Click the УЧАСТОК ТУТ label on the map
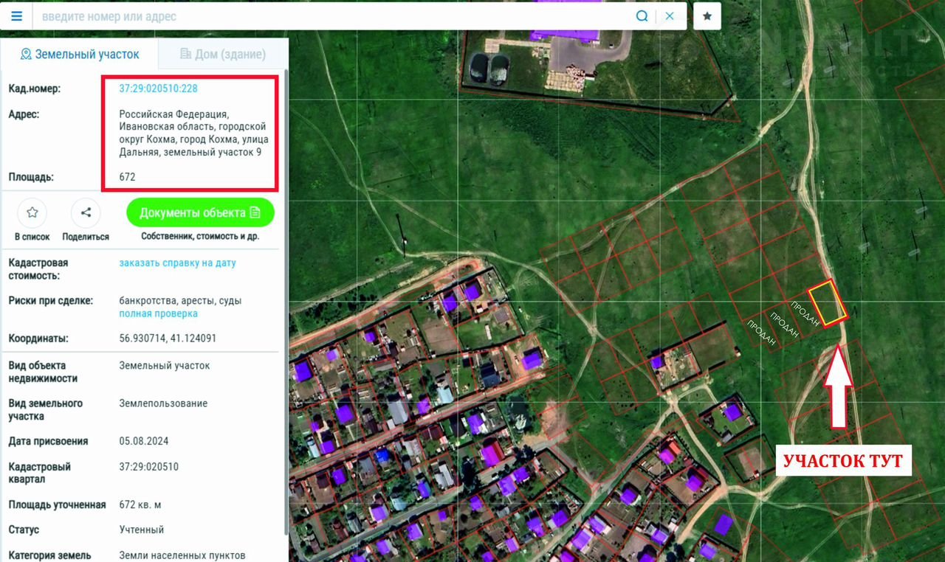This screenshot has width=945, height=562. 842,462
